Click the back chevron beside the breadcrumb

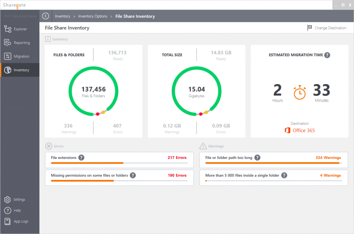pos(45,16)
